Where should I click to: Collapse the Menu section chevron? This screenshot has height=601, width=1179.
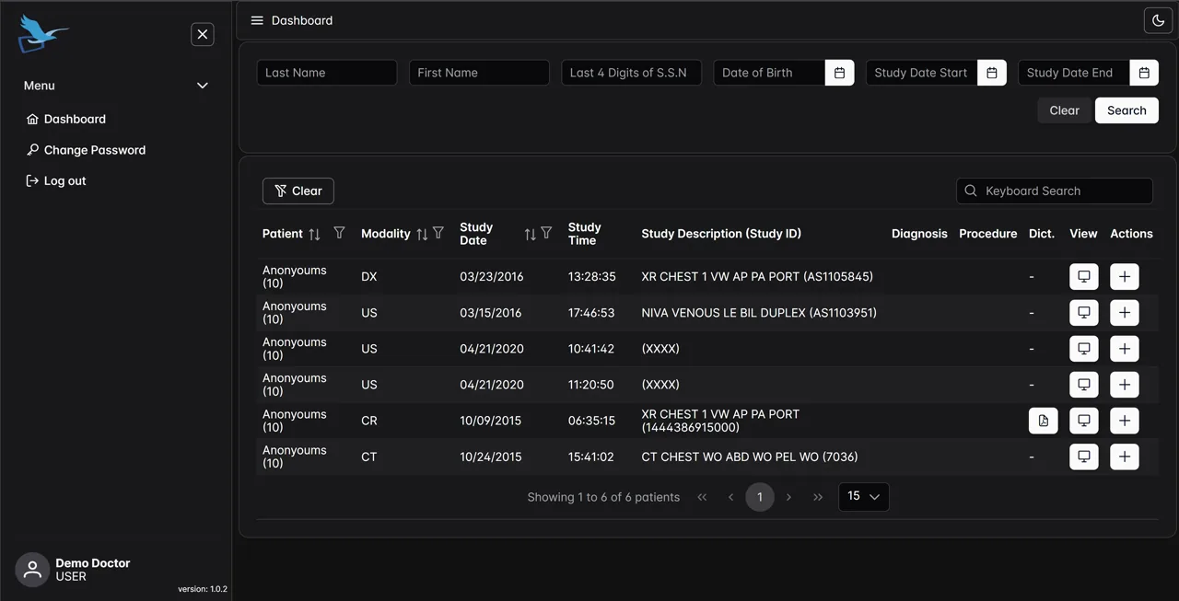203,86
